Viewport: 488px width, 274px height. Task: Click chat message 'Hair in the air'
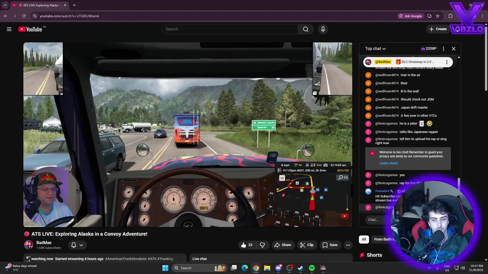tap(410, 75)
